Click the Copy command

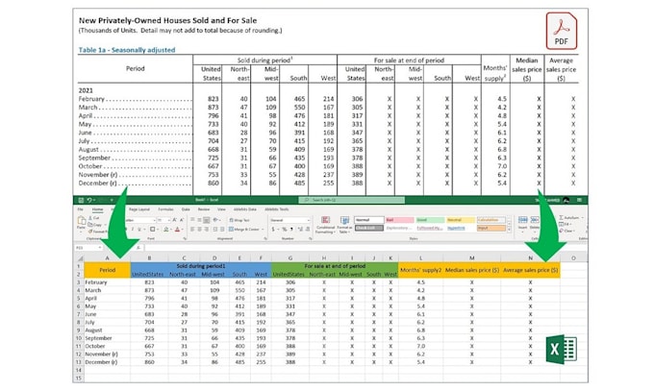click(x=94, y=225)
